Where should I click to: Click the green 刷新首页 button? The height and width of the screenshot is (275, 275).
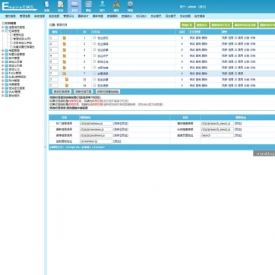point(202,25)
